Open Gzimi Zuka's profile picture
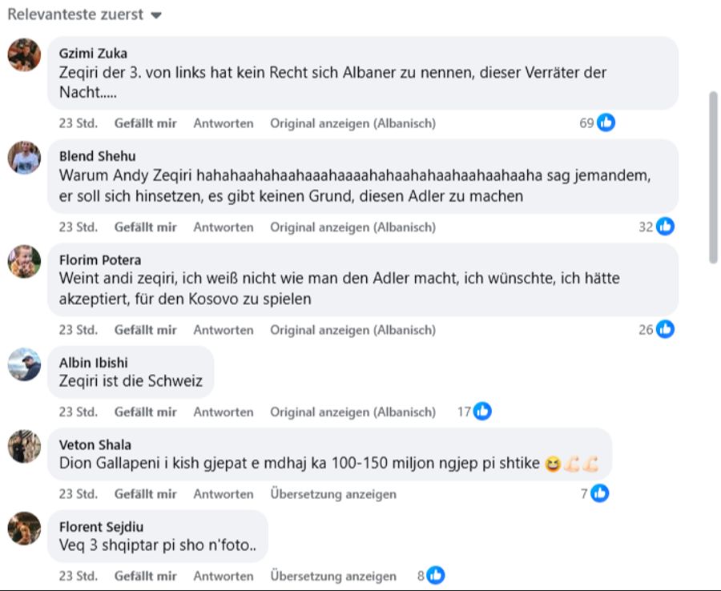Screen dimensions: 721x591 [x=24, y=54]
